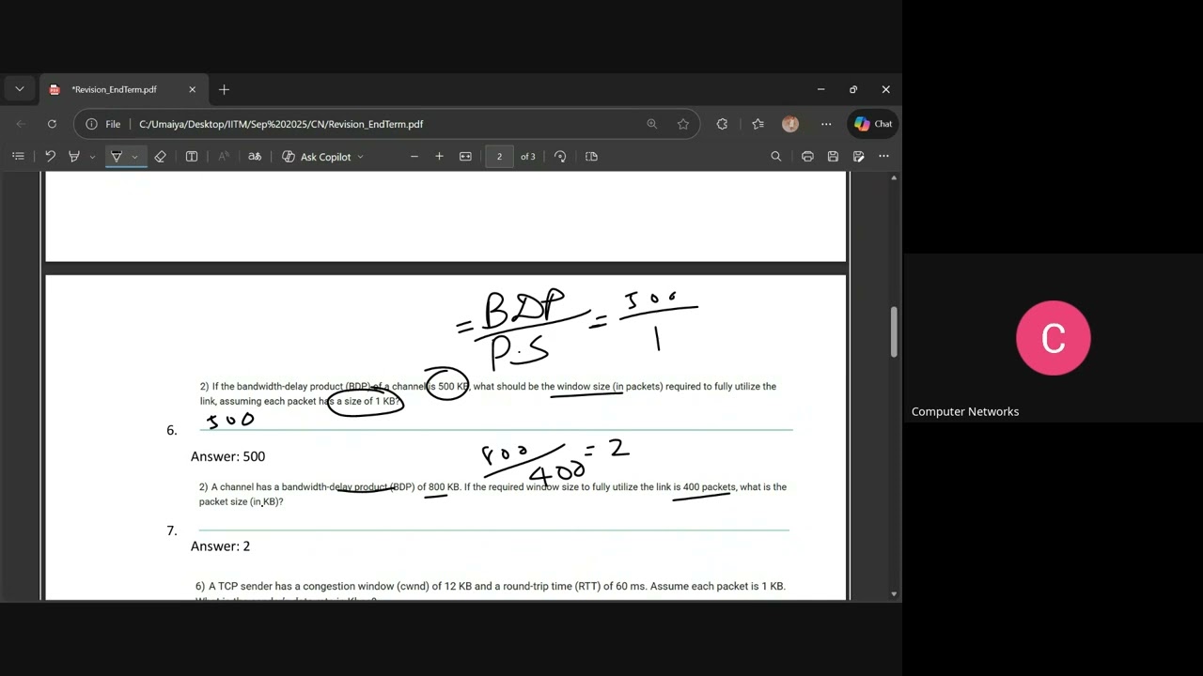Viewport: 1203px width, 676px height.
Task: Click the question text mentioning 800 KB
Action: [492, 494]
